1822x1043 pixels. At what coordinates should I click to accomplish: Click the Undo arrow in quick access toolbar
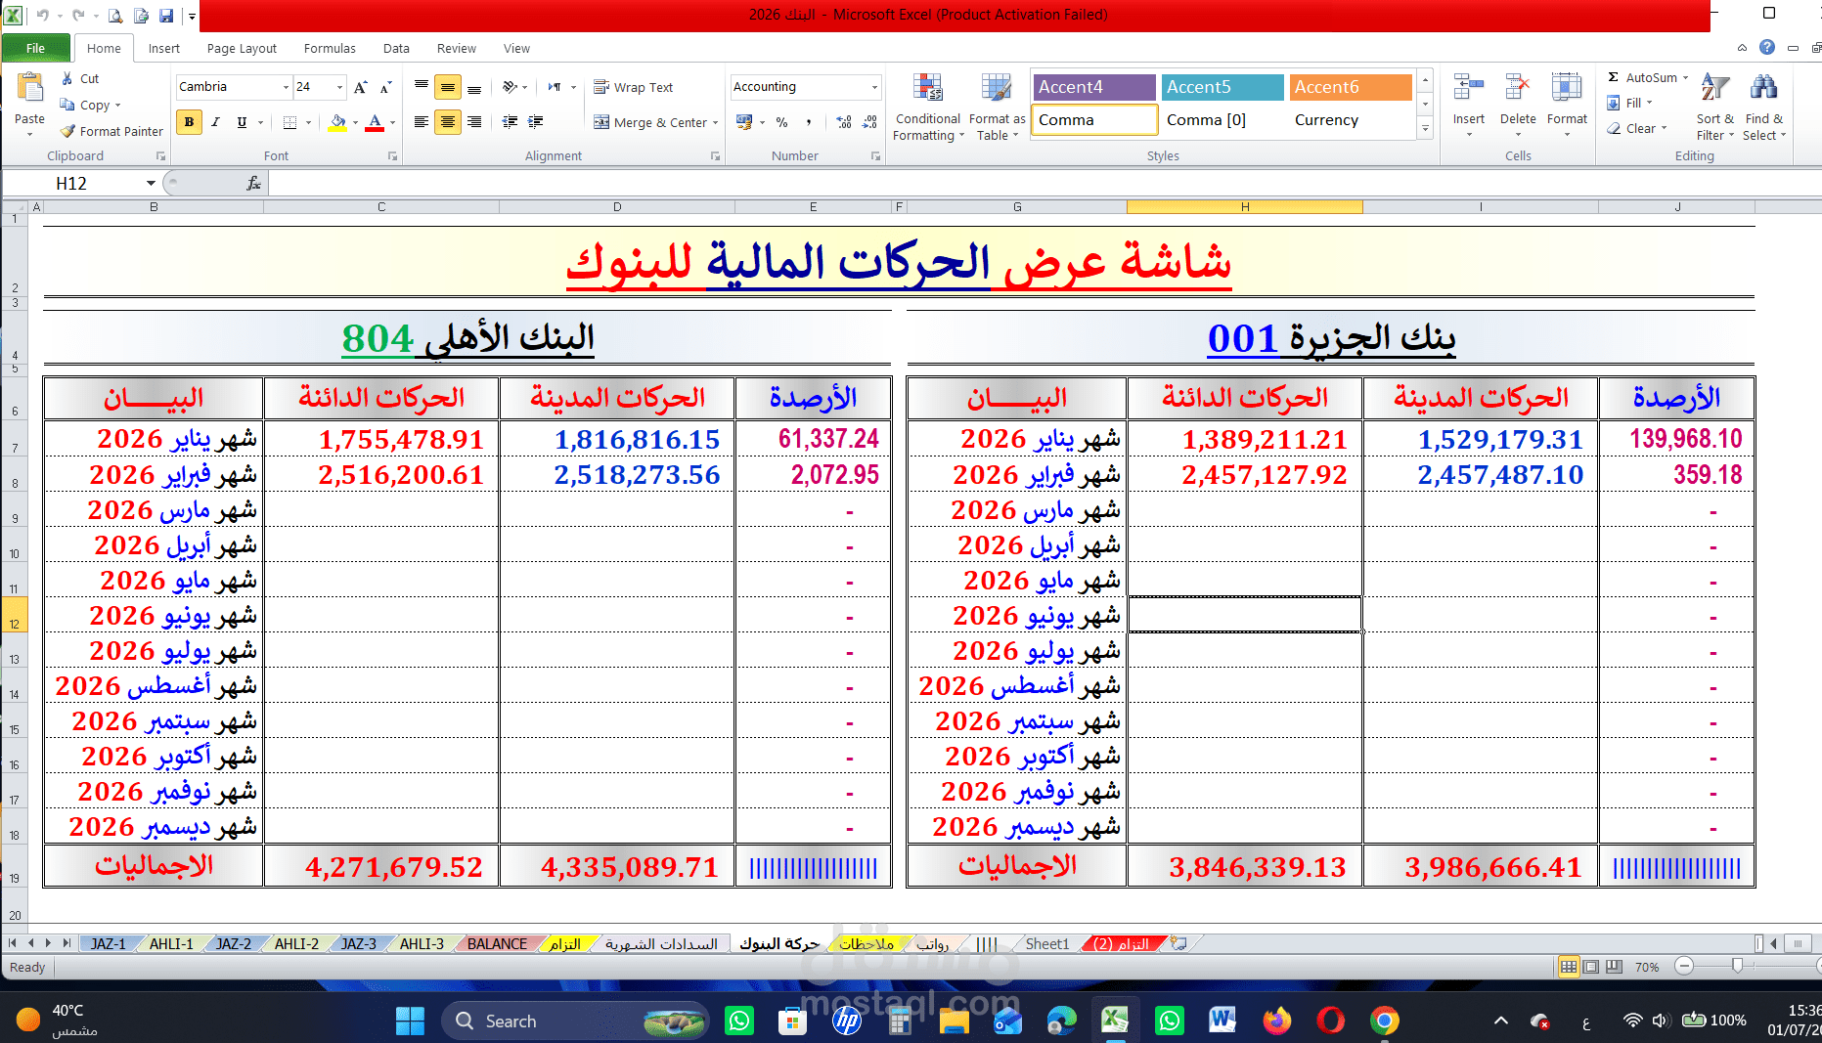coord(43,16)
